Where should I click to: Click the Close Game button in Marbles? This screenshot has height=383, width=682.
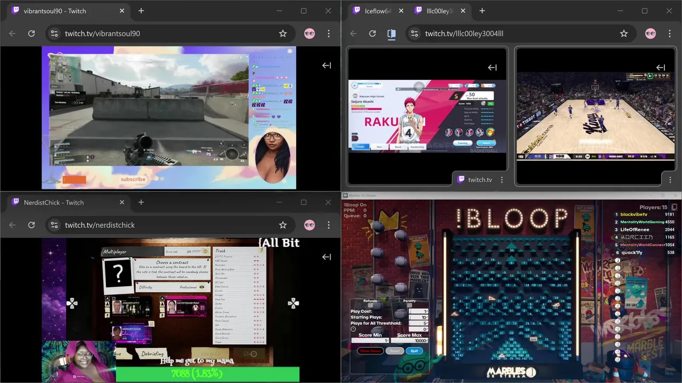pos(370,351)
